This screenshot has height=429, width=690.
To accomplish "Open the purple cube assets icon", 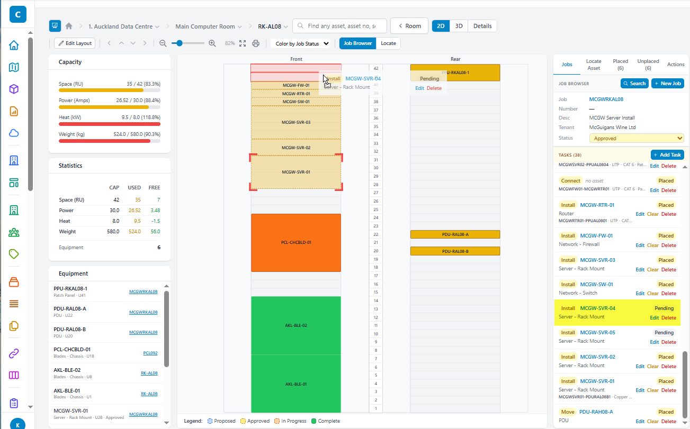I will (x=14, y=89).
